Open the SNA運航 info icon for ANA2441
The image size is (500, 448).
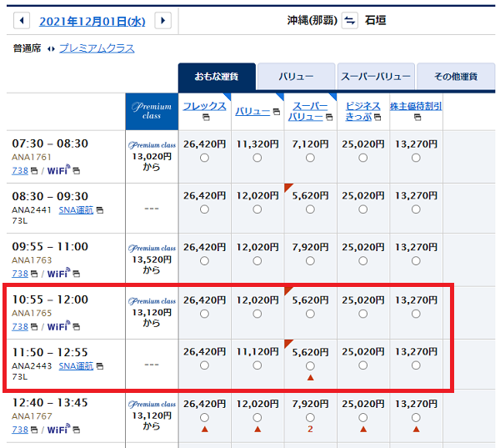pos(100,210)
